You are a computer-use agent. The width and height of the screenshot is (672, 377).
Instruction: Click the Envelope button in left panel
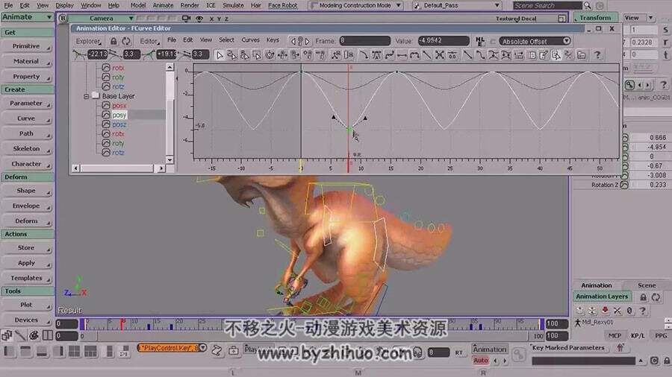(x=27, y=206)
